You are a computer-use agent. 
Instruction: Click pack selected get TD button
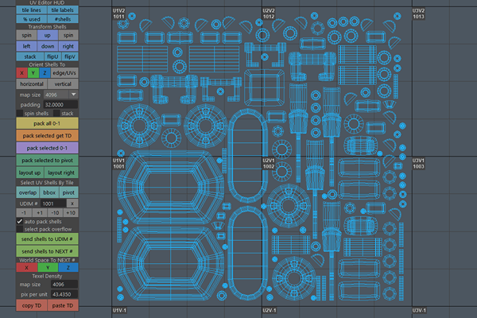[x=47, y=136]
